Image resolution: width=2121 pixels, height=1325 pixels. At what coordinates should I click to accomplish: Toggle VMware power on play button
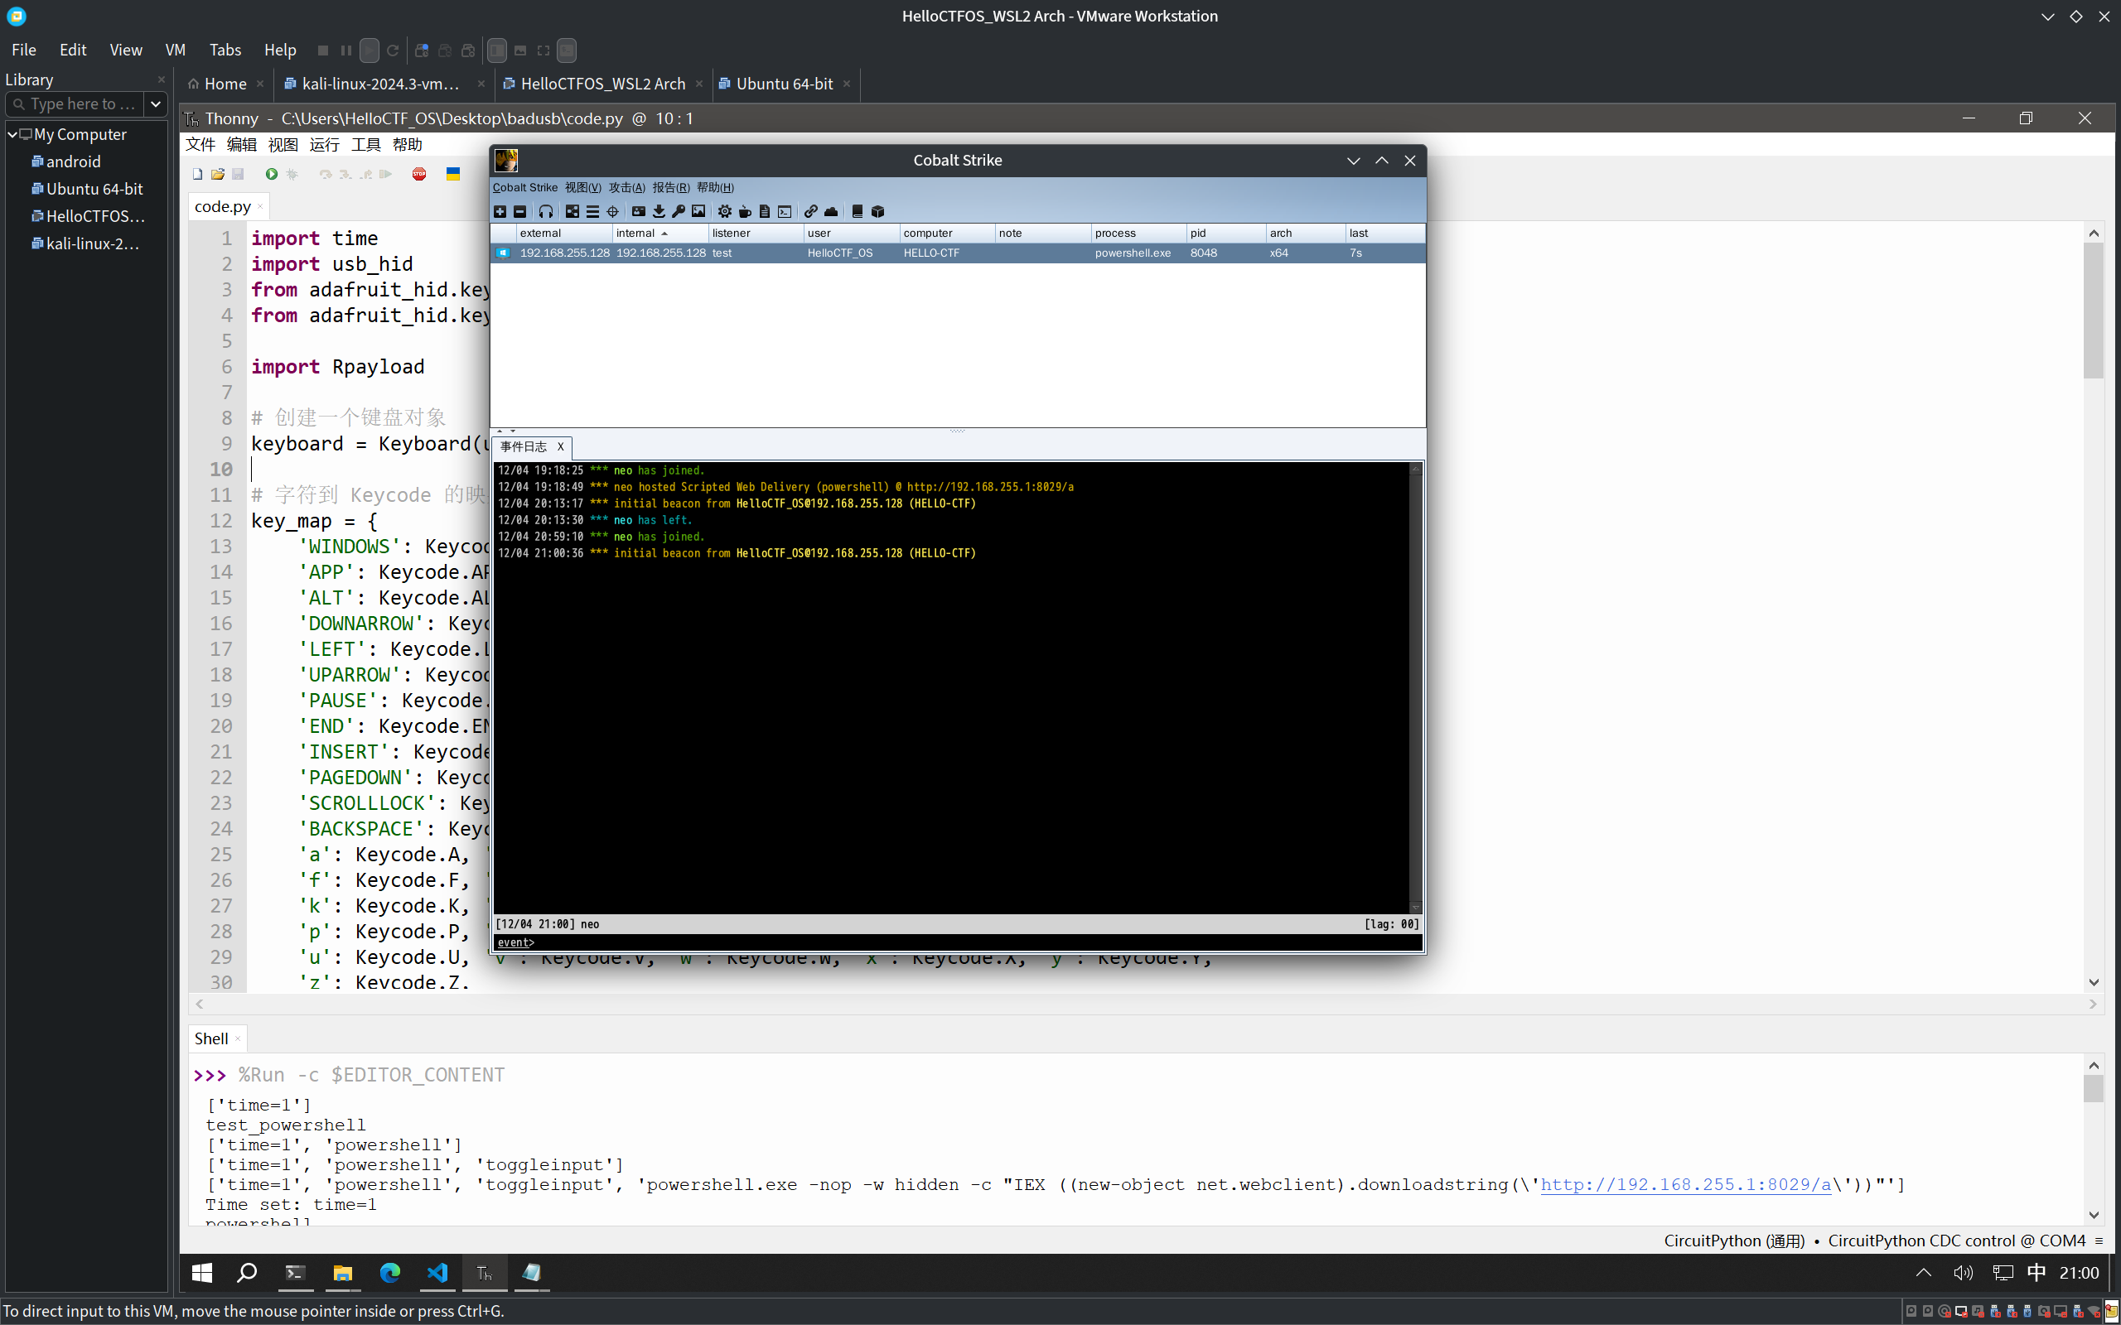tap(369, 51)
